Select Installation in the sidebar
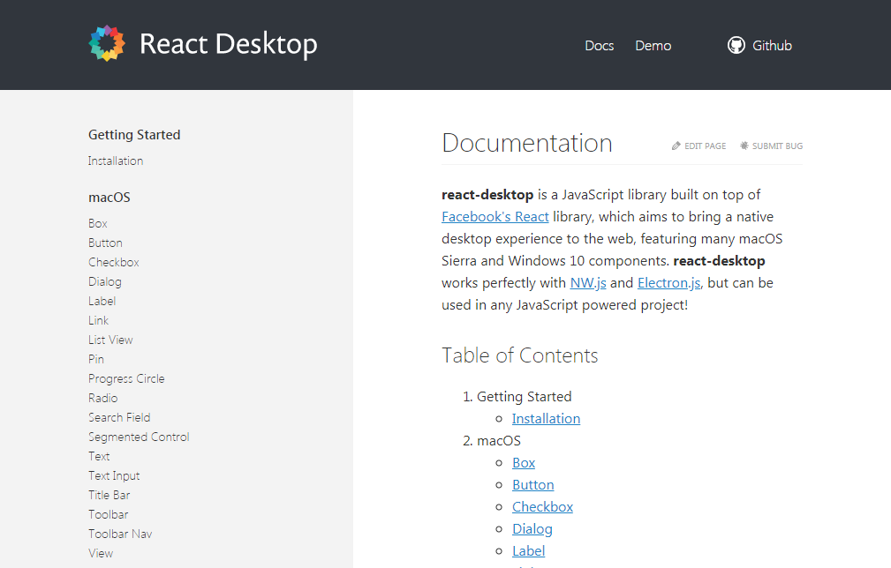This screenshot has width=891, height=568. tap(116, 161)
